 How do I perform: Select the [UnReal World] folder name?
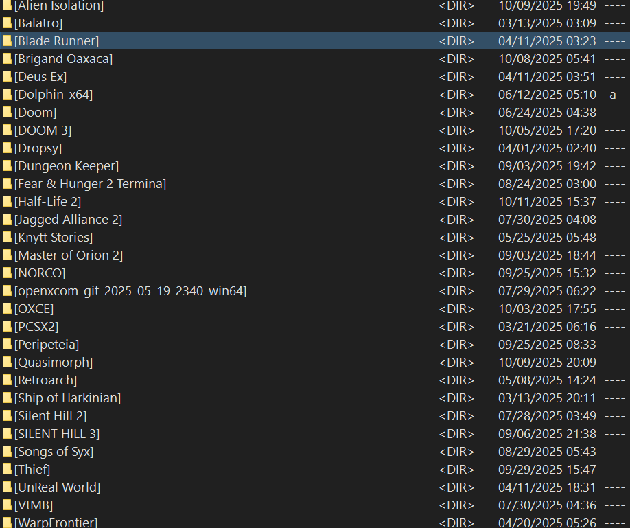57,487
